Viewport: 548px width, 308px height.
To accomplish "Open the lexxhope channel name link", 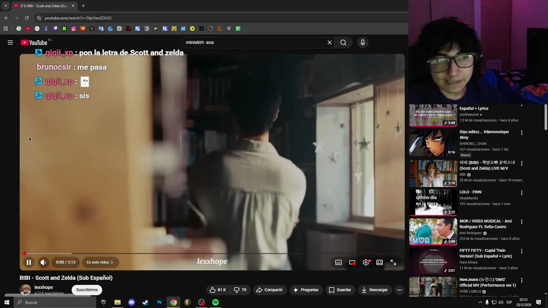I will pyautogui.click(x=44, y=287).
